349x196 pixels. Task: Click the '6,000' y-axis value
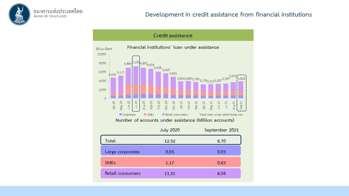pyautogui.click(x=103, y=72)
